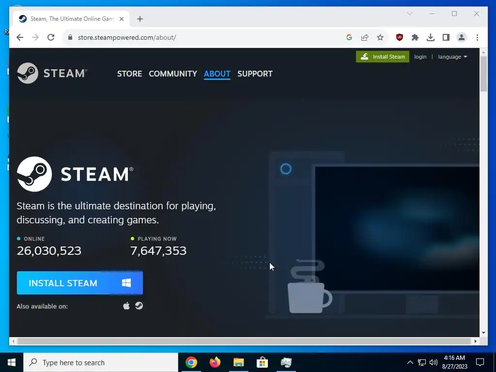Click the online count 26,030,523

tap(49, 250)
